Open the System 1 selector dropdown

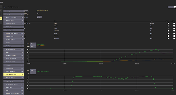click(x=171, y=7)
